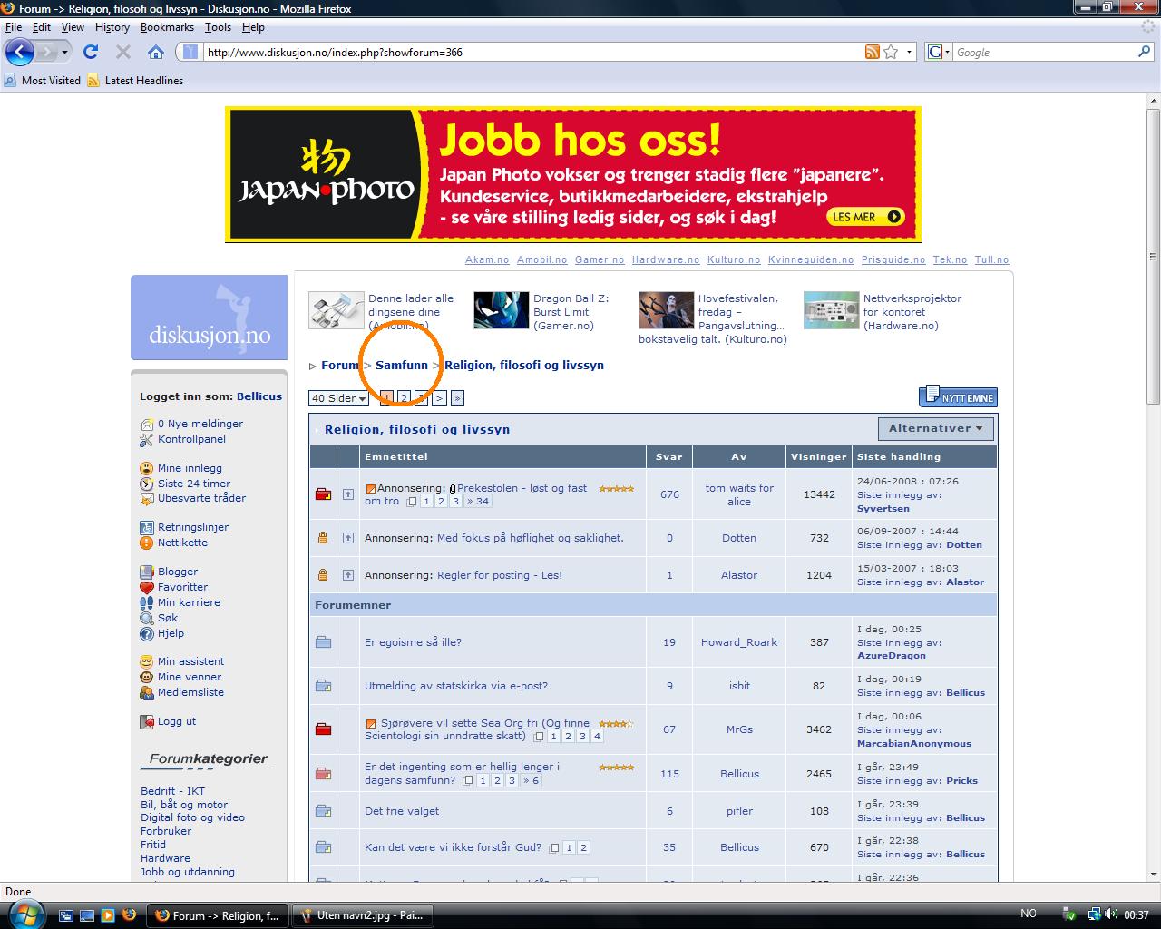This screenshot has height=929, width=1161.
Task: Click the NYTT EMNE button
Action: click(x=958, y=396)
